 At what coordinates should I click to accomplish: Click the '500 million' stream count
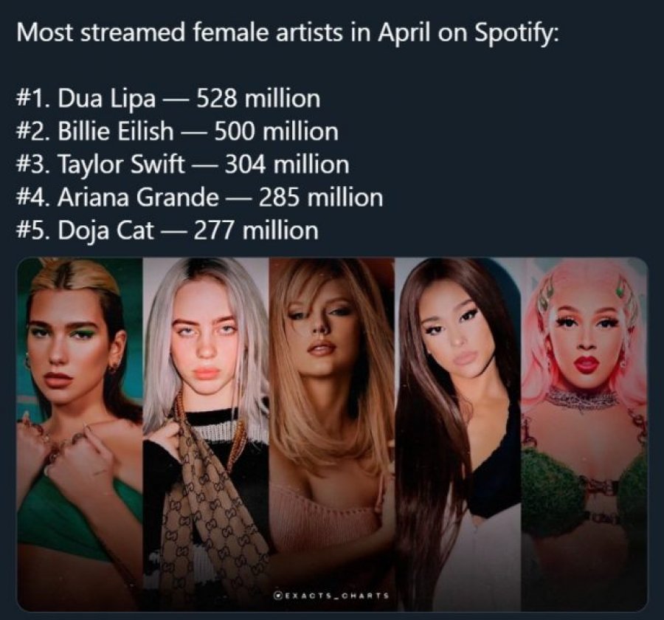coord(276,132)
